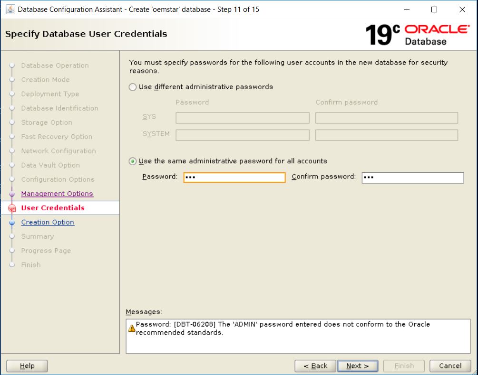The width and height of the screenshot is (478, 375).
Task: Open Help for this wizard
Action: pos(27,366)
